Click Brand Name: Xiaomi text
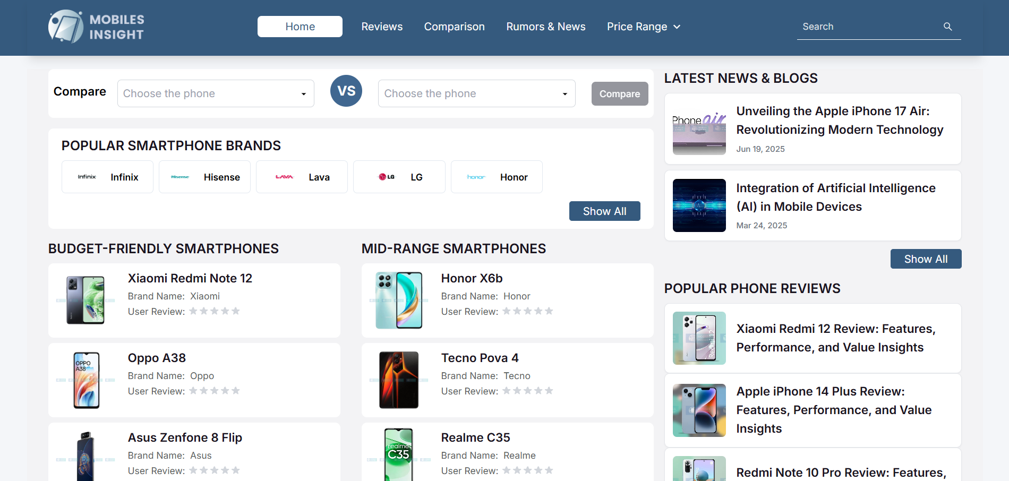This screenshot has height=481, width=1009. pos(174,296)
